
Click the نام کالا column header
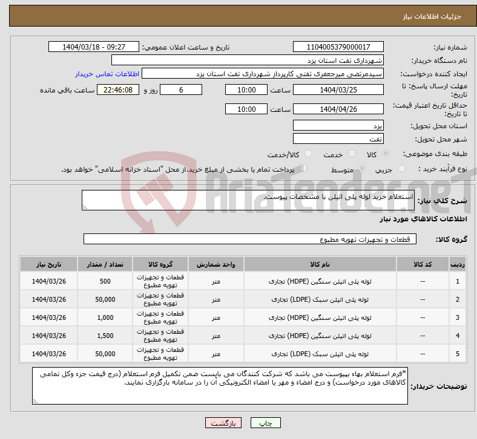[x=320, y=264]
